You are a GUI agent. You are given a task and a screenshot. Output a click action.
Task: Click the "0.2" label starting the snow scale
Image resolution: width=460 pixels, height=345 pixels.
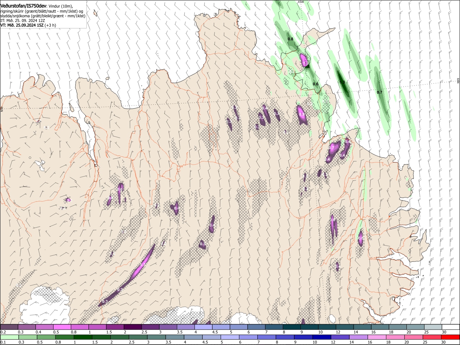[x=3, y=332]
